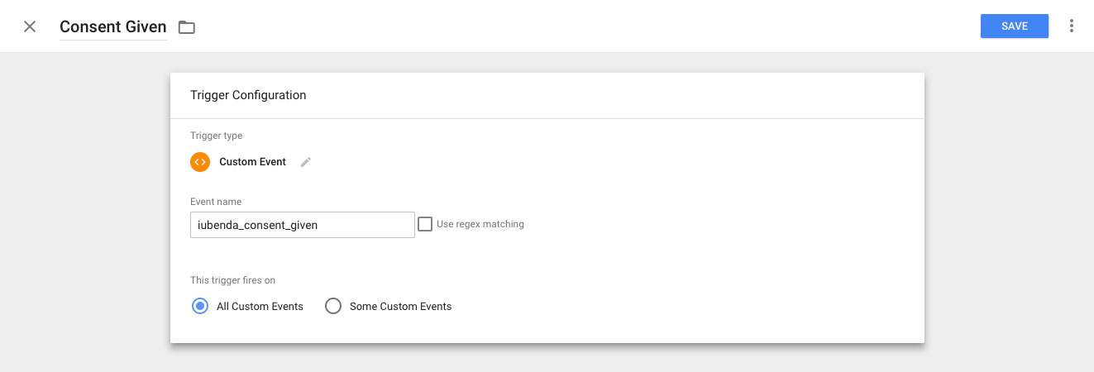Click the Custom Event trigger type label

[x=252, y=162]
